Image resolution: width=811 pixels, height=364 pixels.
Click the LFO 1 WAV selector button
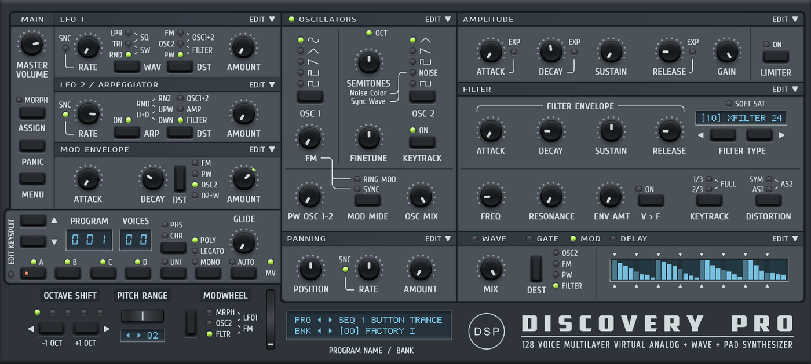127,67
